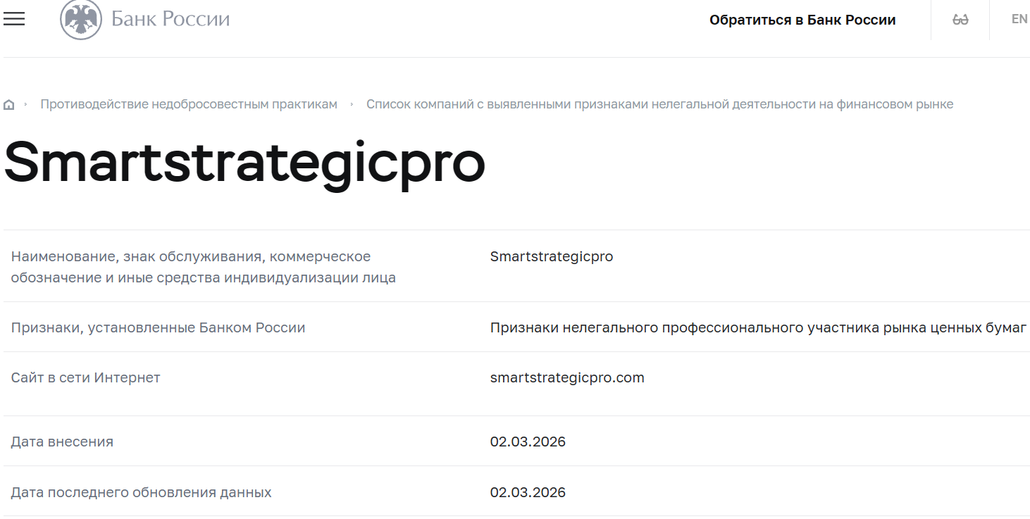This screenshot has height=519, width=1030.
Task: Click the Bank of Russia eagle emblem logo
Action: click(80, 18)
